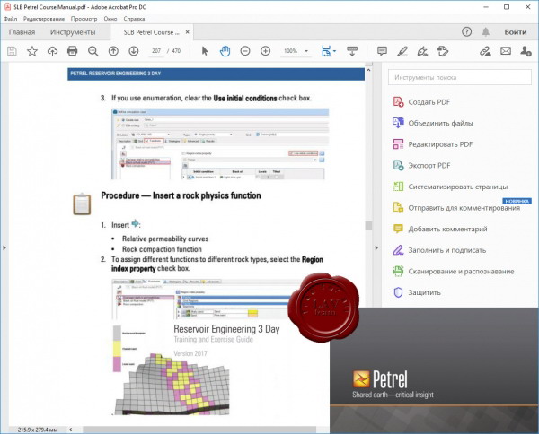Open the Защитить tool
Viewport: 539px width, 434px height.
(x=417, y=292)
